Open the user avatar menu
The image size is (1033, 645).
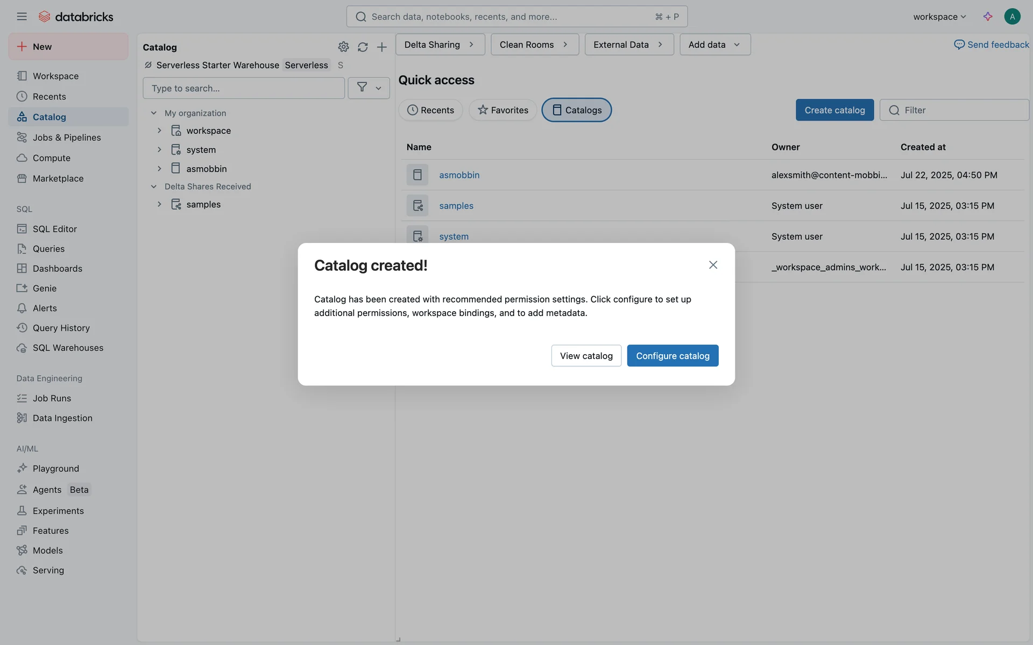click(x=1012, y=17)
